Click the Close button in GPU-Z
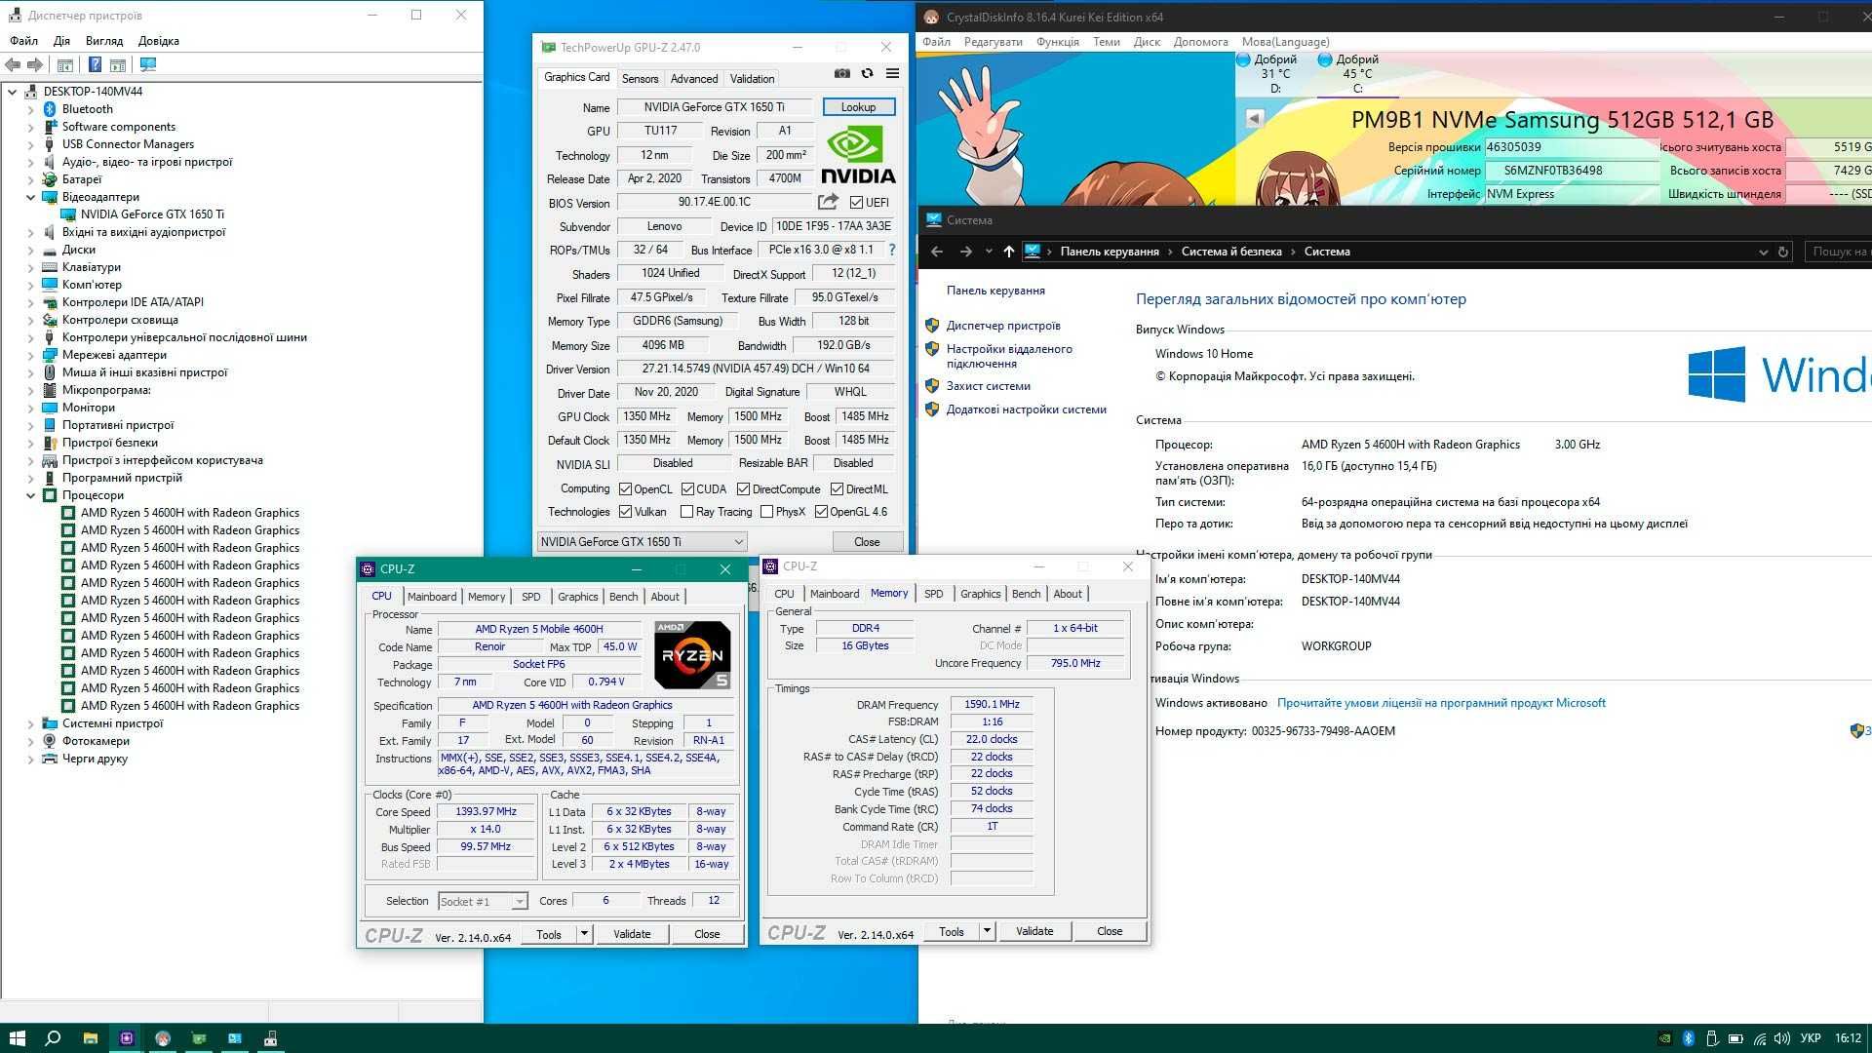 point(867,542)
